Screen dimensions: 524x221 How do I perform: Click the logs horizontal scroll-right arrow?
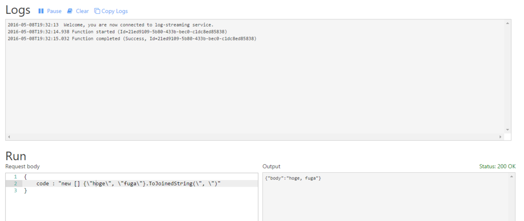tap(500, 137)
